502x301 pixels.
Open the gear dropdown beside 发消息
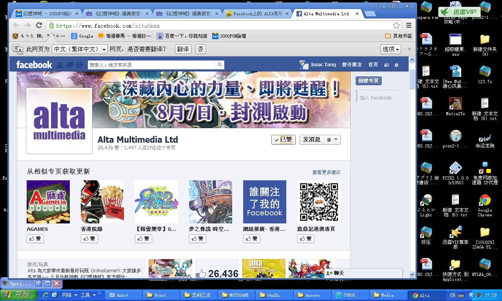[333, 140]
